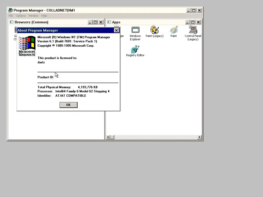The height and width of the screenshot is (197, 263).
Task: Click the 'AT/AT COMPATIBLE' identifier text
Action: click(x=71, y=96)
